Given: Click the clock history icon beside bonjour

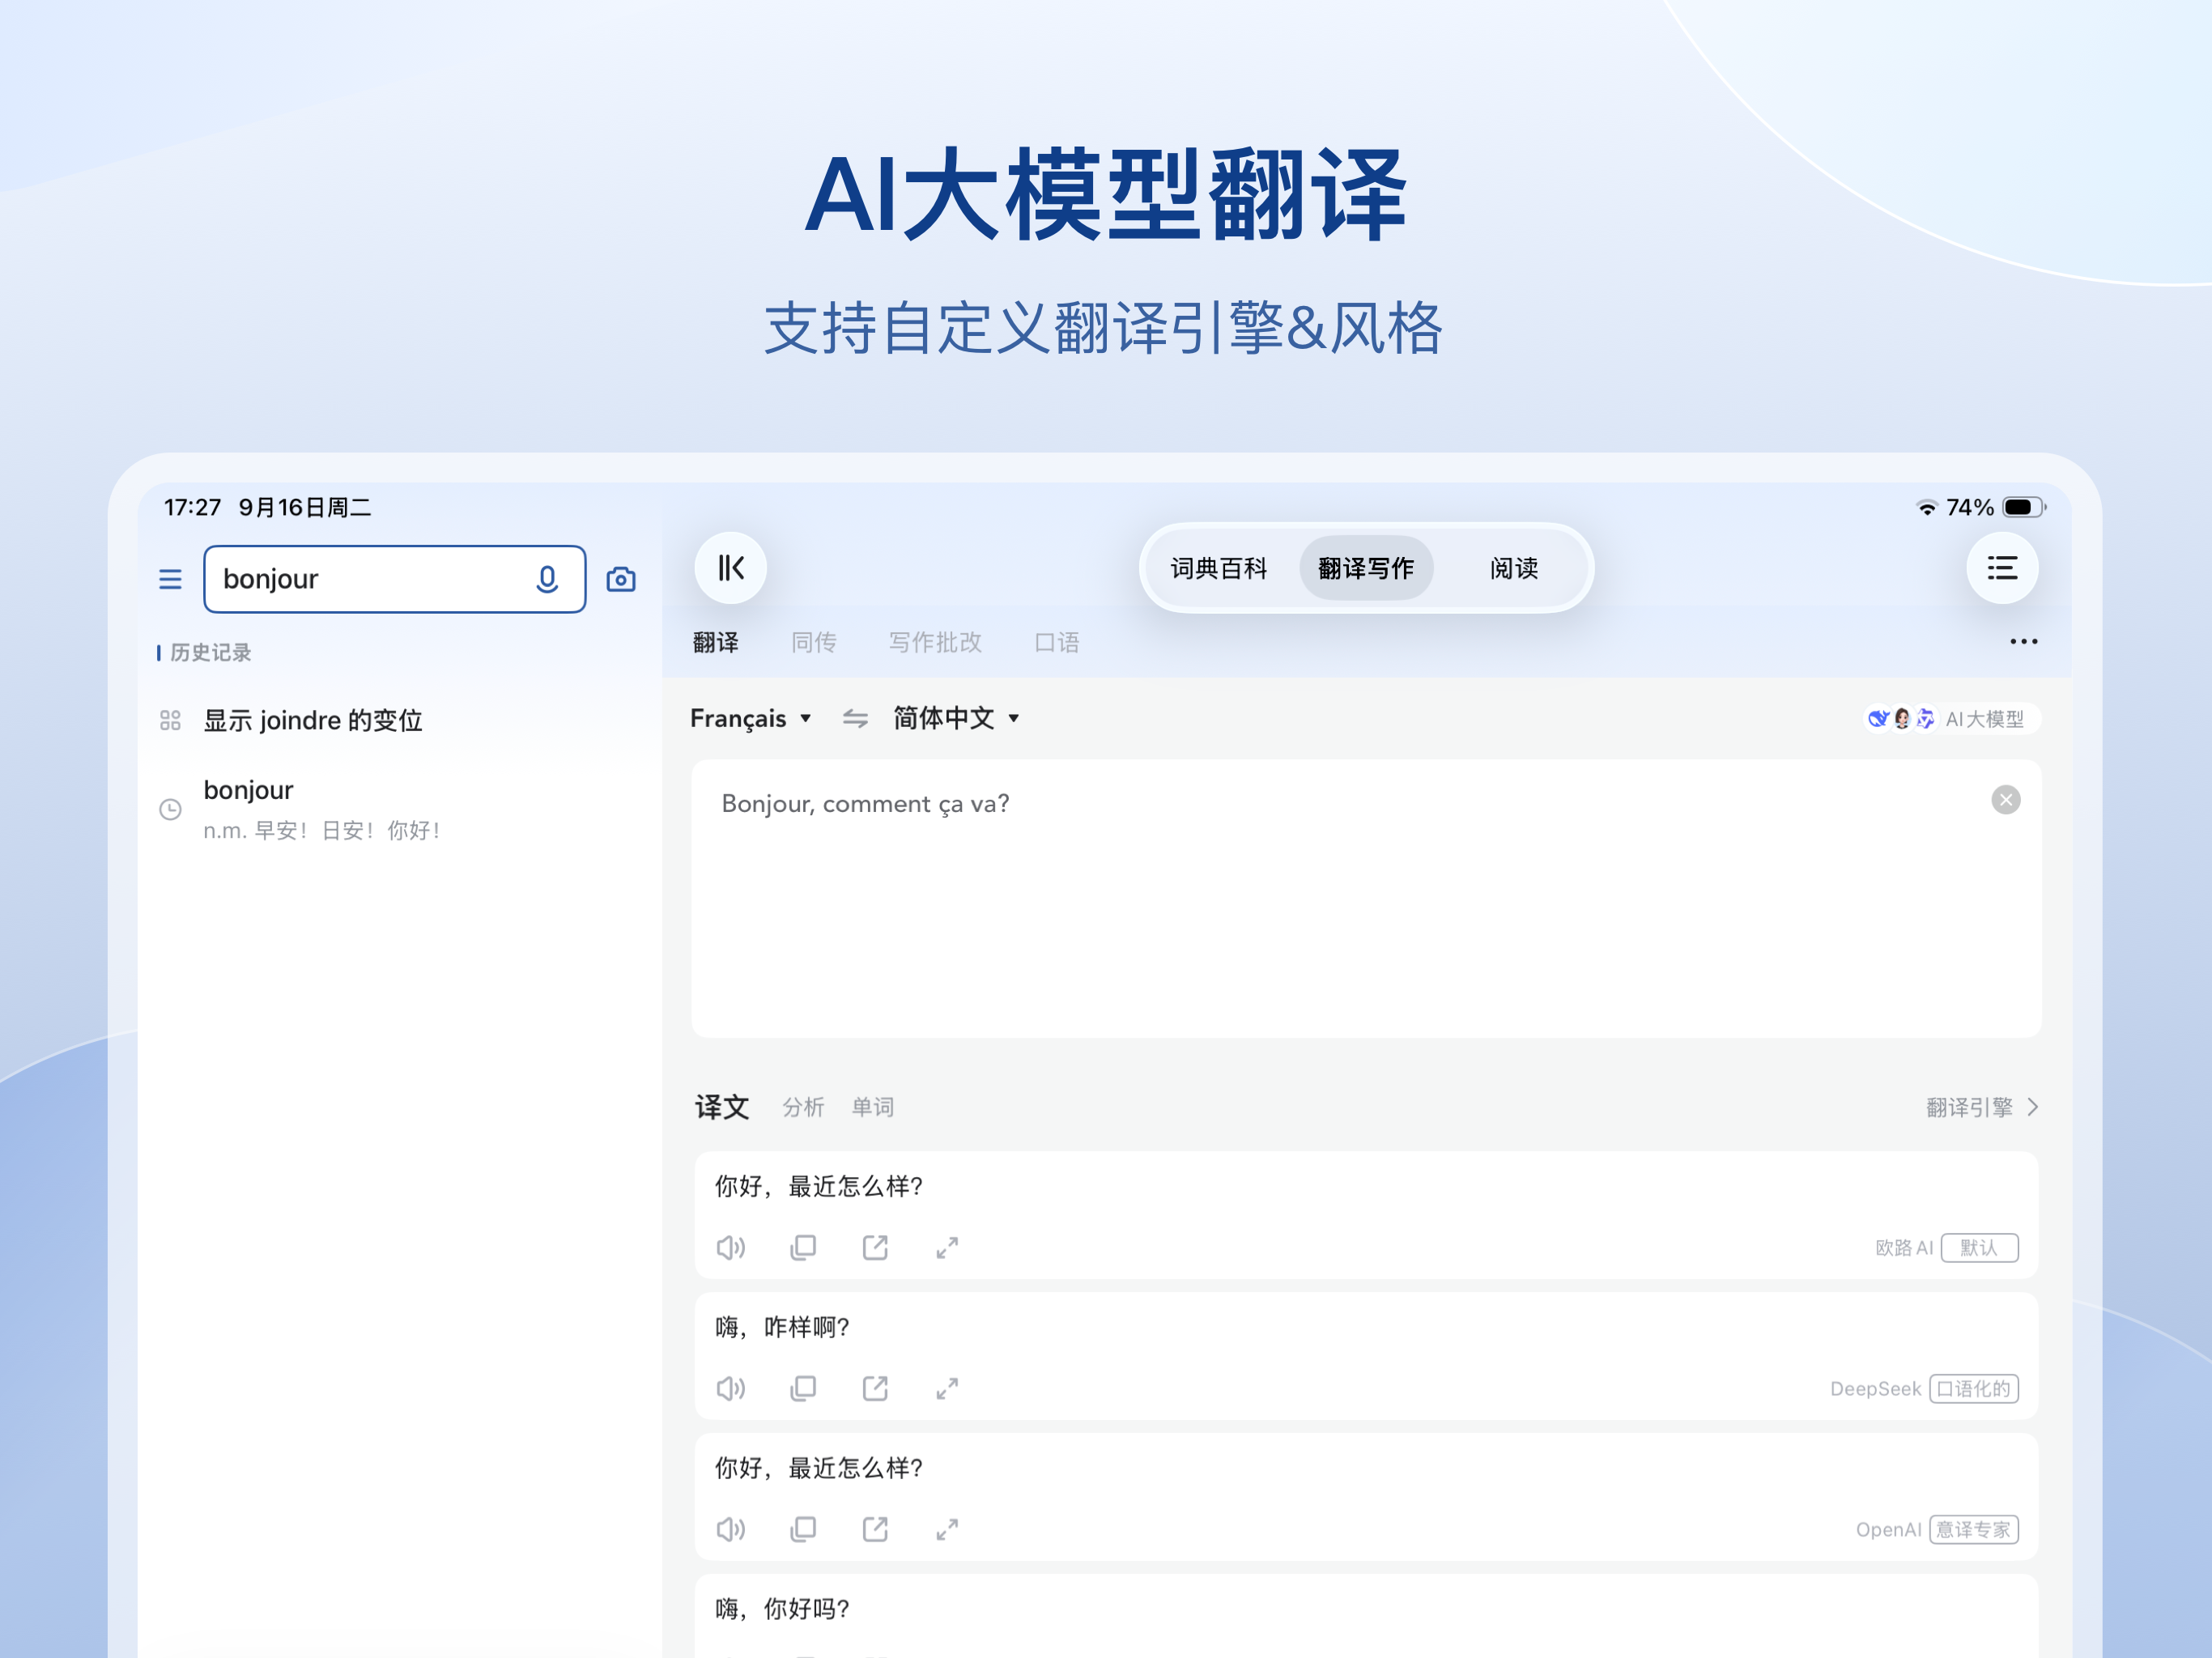Looking at the screenshot, I should (170, 809).
